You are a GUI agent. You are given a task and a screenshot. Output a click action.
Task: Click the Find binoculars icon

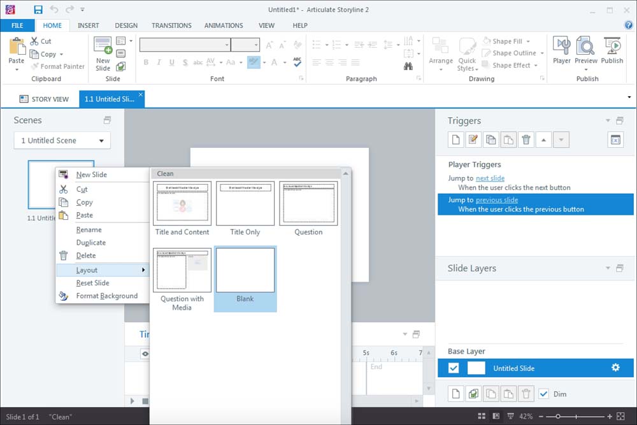(408, 66)
